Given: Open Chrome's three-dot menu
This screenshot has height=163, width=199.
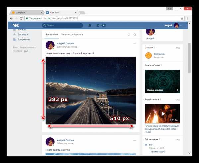Looking at the screenshot, I should (188, 18).
